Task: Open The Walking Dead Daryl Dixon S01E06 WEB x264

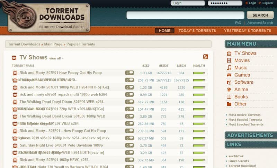Action: (62, 102)
